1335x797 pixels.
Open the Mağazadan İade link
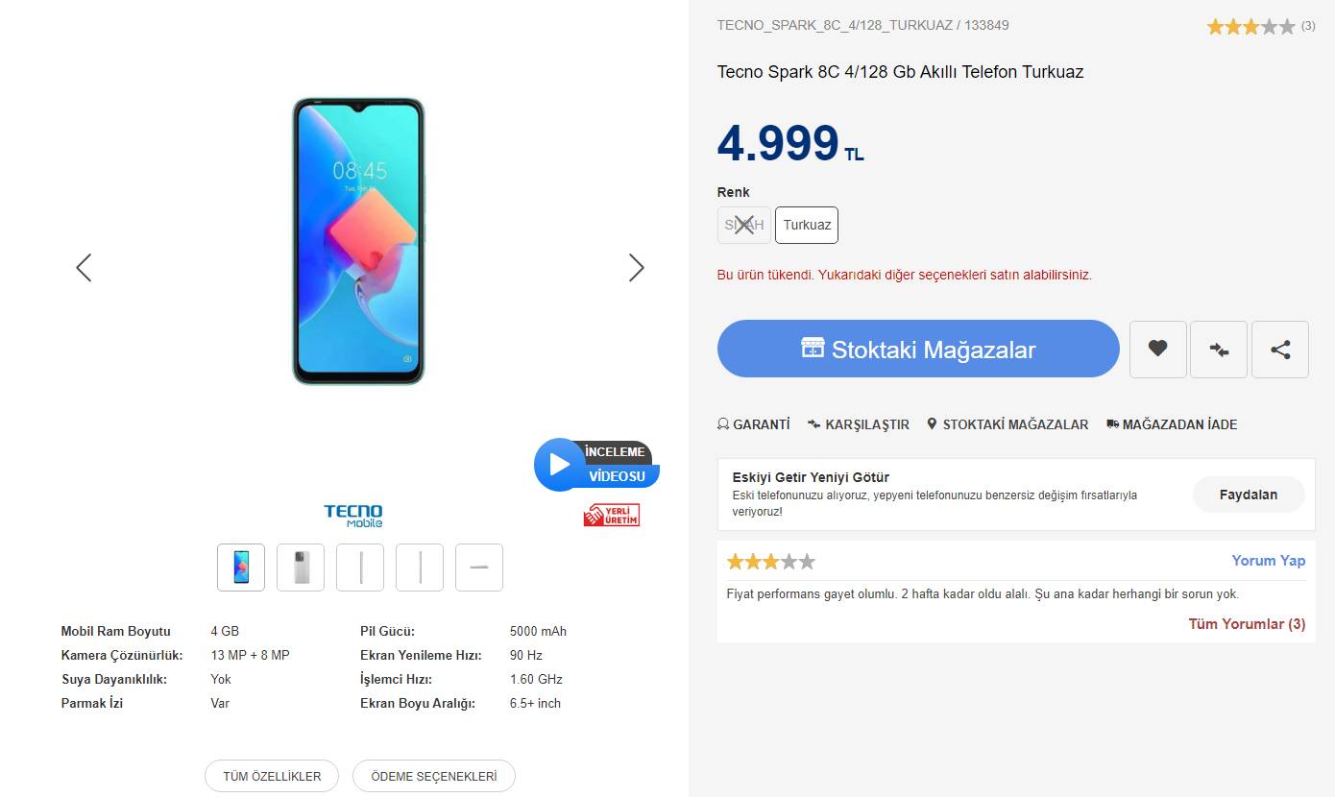point(1172,424)
